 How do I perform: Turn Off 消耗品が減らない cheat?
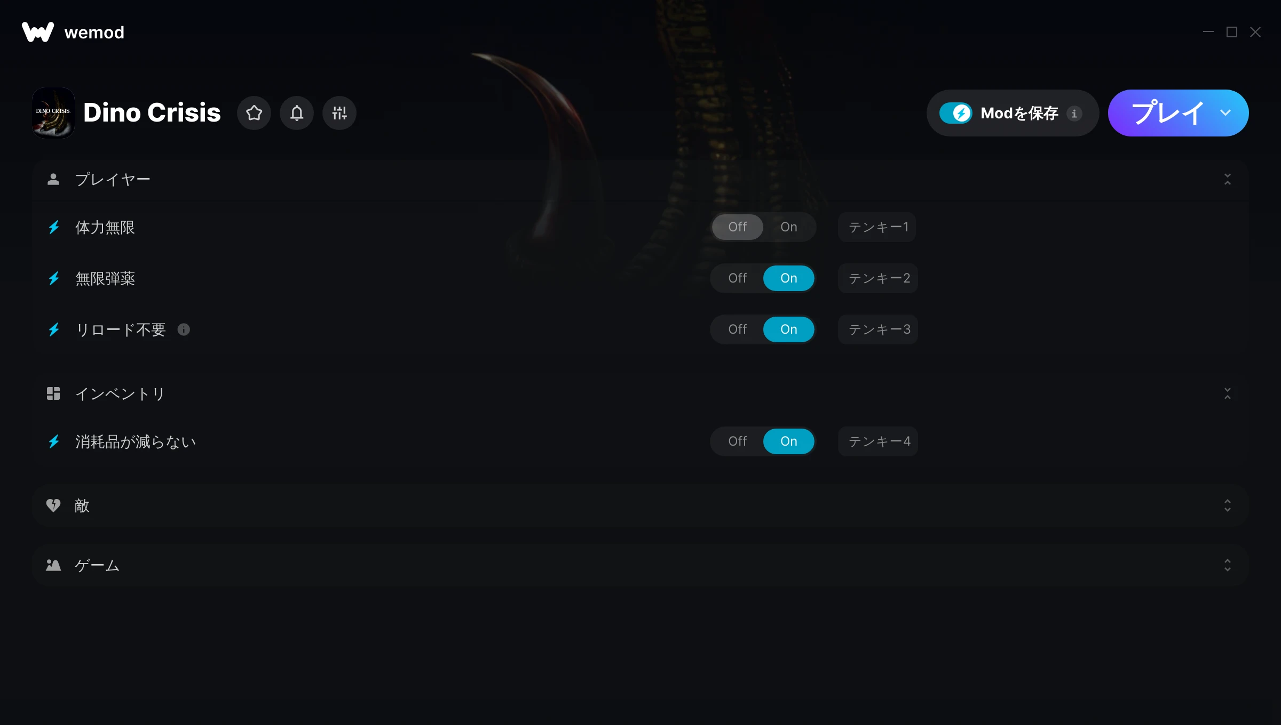point(737,441)
